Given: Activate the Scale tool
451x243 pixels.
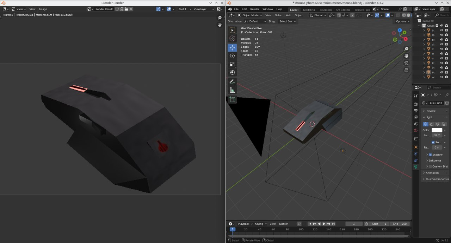Looking at the screenshot, I should point(232,64).
